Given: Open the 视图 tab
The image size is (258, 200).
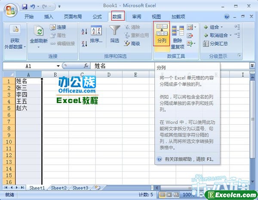Looking at the screenshot, I should point(156,17).
